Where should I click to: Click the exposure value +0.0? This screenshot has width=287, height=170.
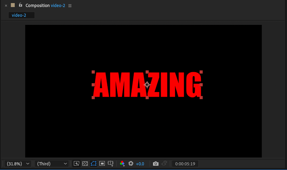[x=140, y=164]
